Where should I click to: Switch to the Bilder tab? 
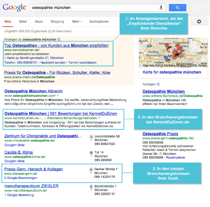click(23, 22)
